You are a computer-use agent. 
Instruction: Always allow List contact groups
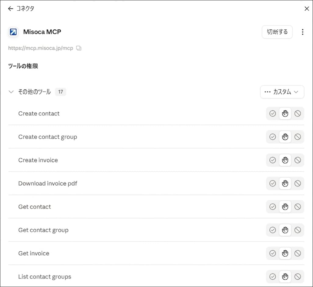(272, 277)
